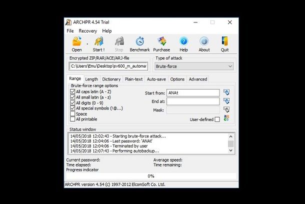This screenshot has height=204, width=305.
Task: Close the ARCHPR window
Action: click(x=229, y=22)
